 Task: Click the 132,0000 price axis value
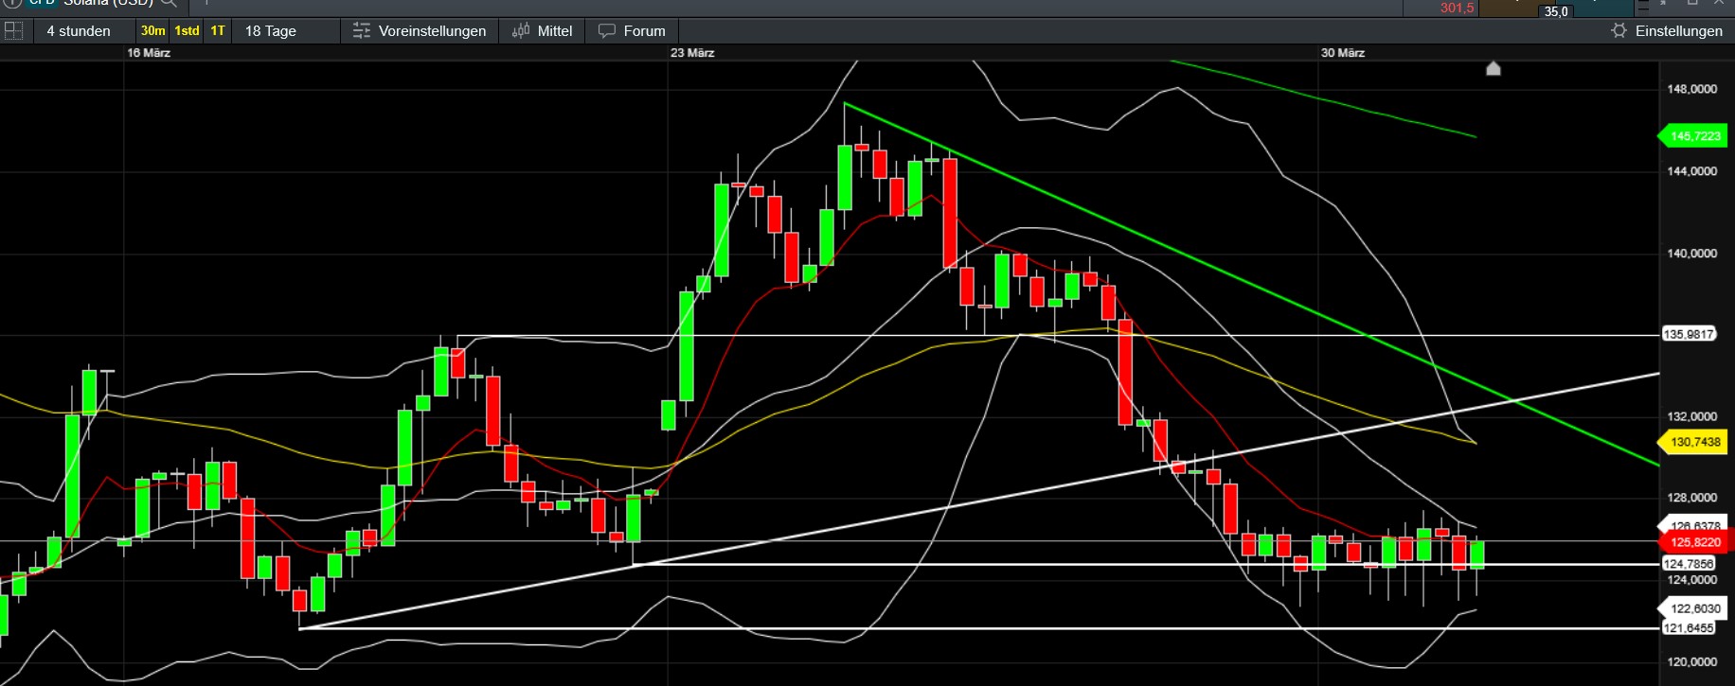1691,416
